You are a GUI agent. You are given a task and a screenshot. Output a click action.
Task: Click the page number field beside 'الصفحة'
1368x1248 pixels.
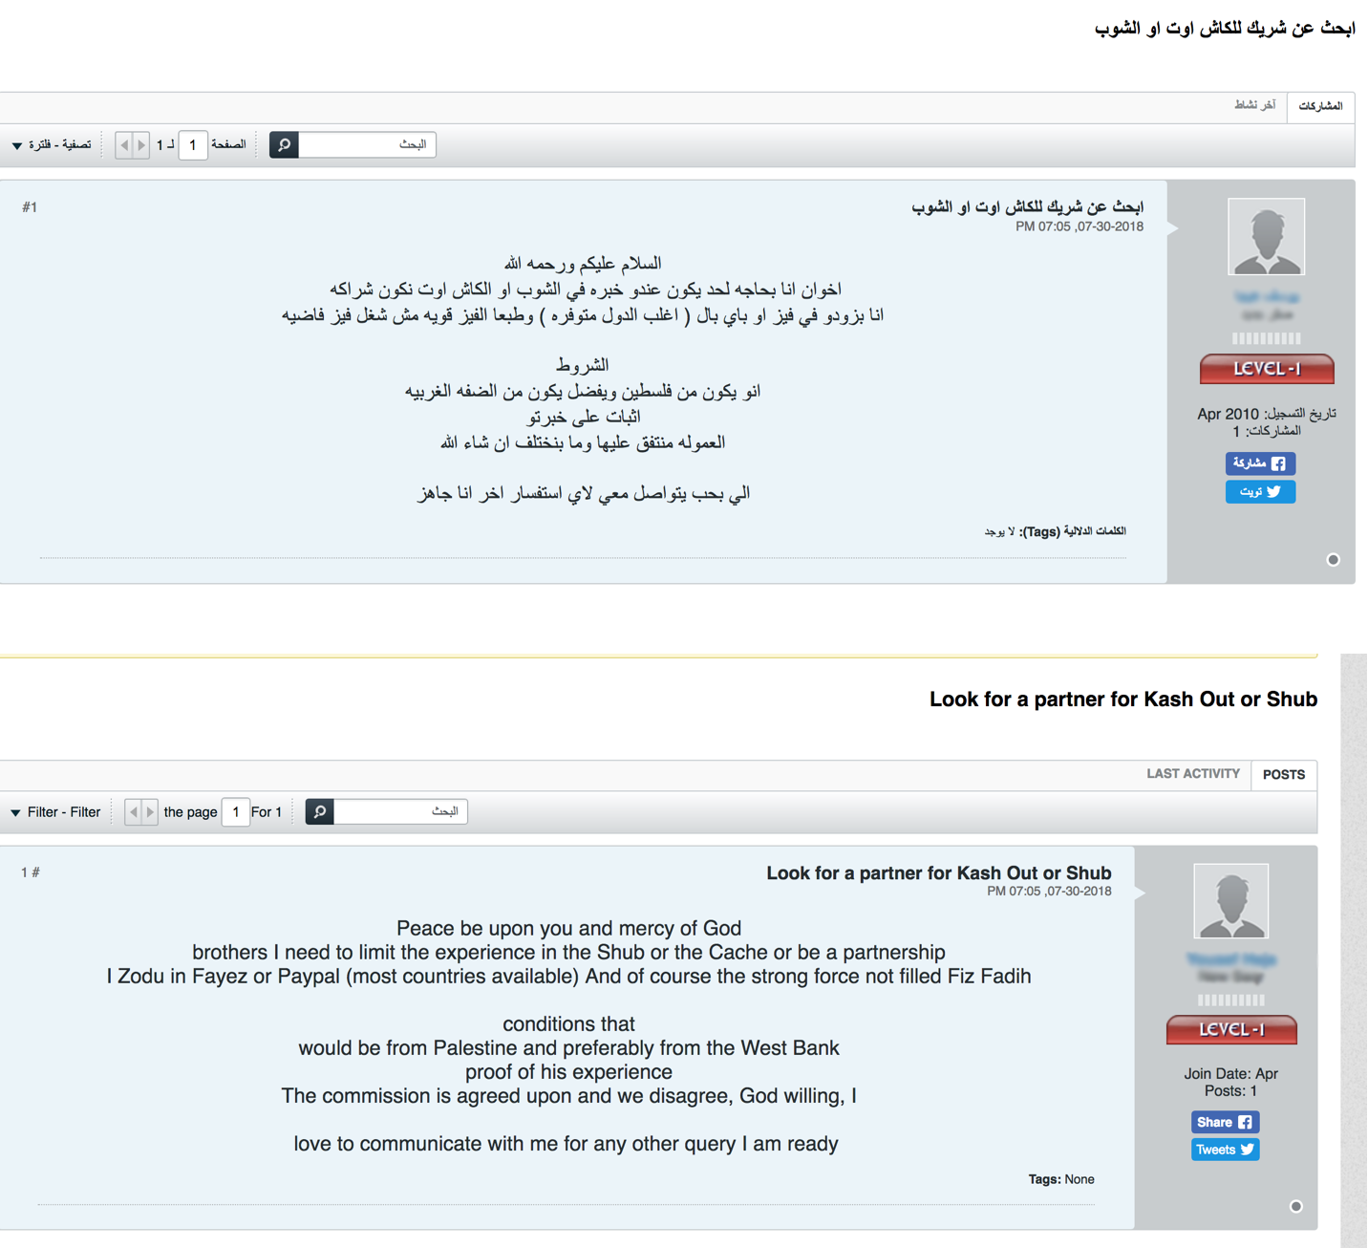point(193,145)
